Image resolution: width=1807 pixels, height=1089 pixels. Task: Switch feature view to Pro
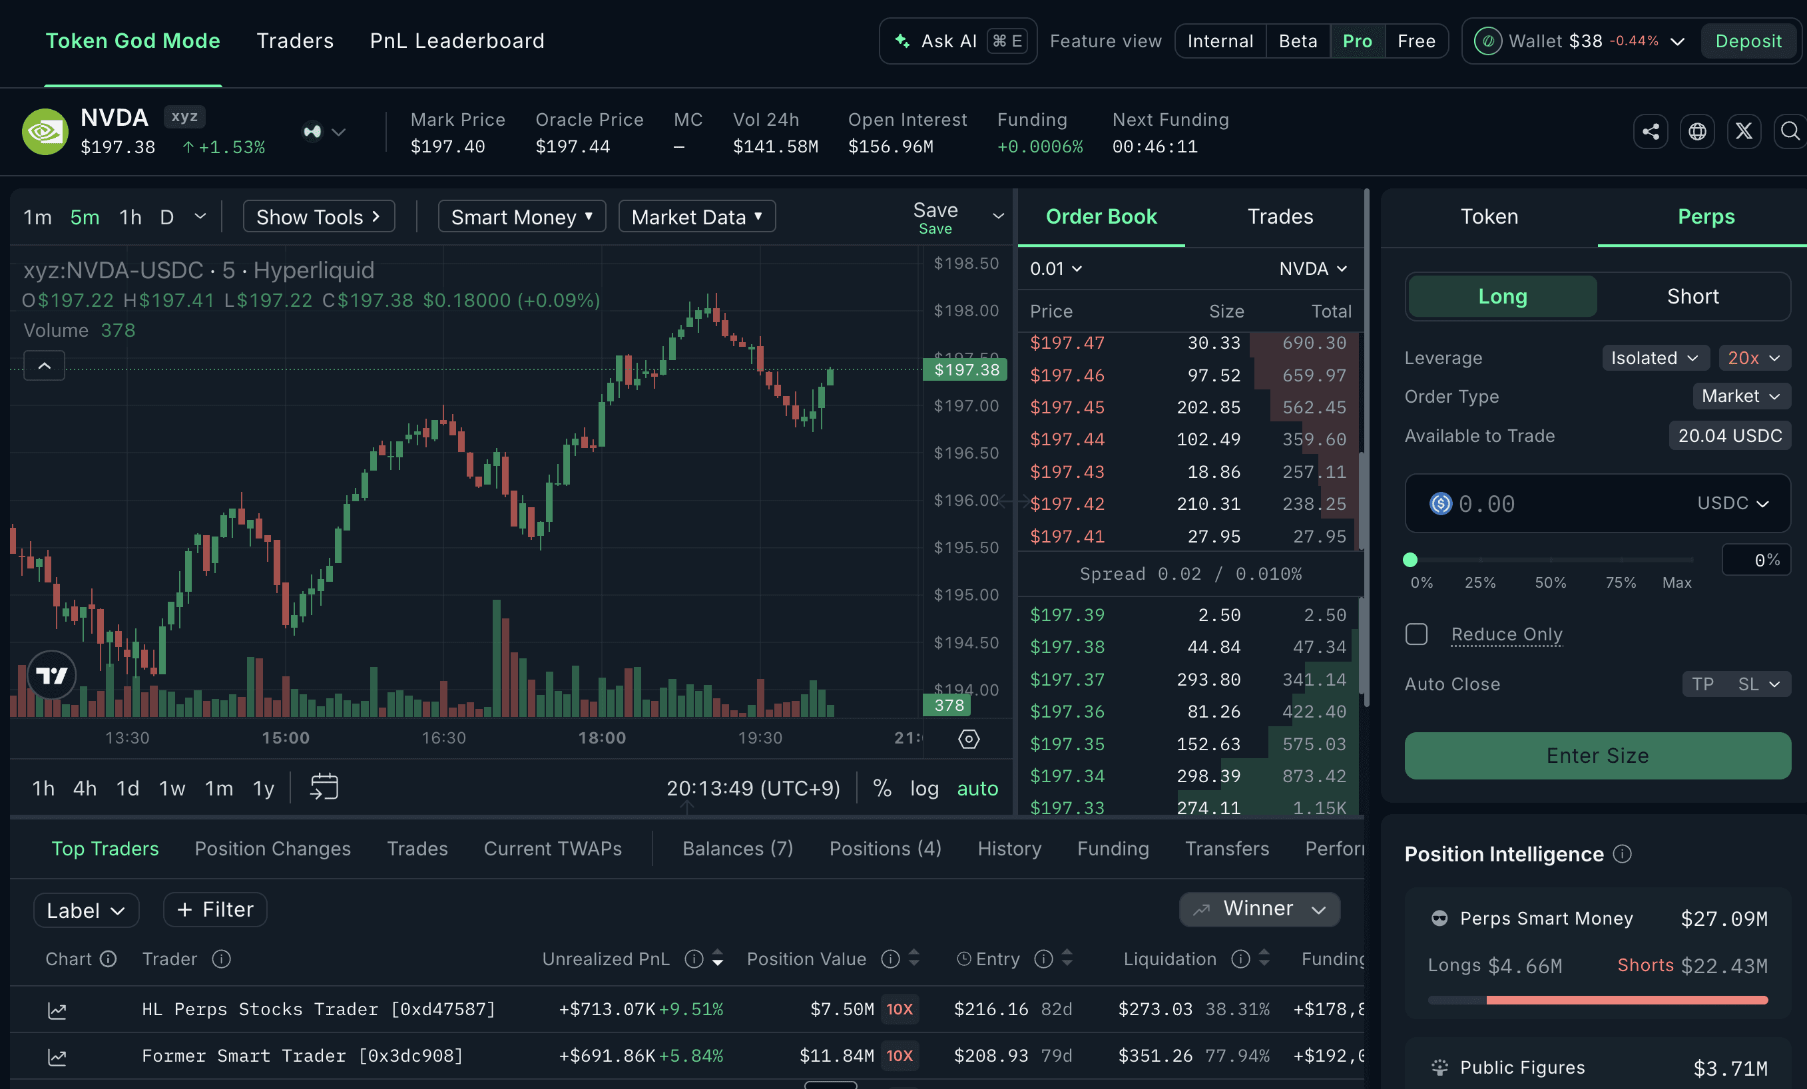[x=1358, y=41]
